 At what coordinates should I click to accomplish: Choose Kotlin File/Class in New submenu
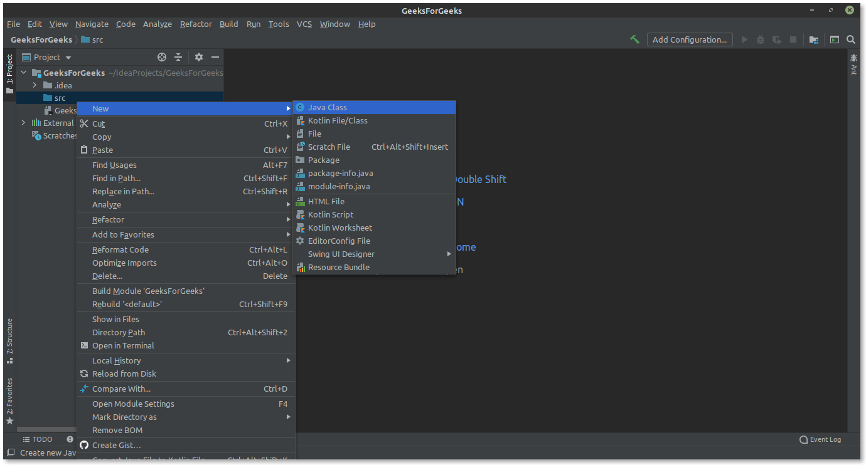tap(375, 120)
